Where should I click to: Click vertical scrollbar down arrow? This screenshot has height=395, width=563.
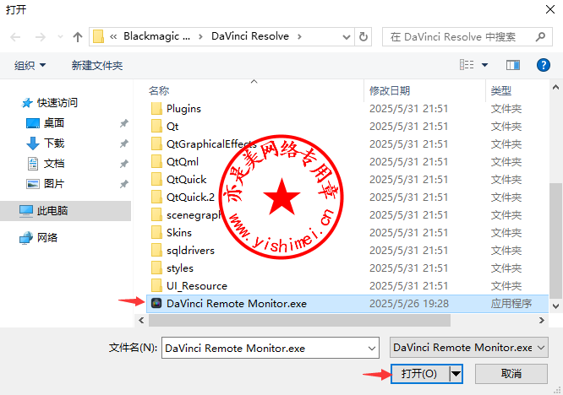[555, 306]
